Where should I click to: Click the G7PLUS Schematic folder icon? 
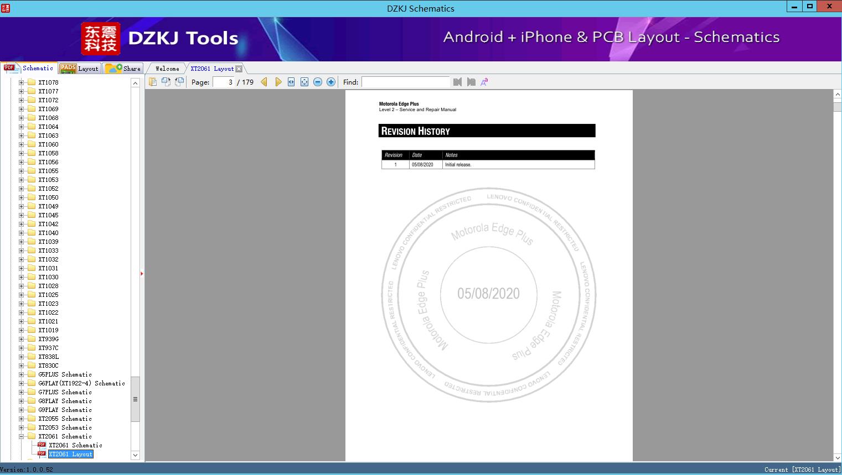(32, 392)
